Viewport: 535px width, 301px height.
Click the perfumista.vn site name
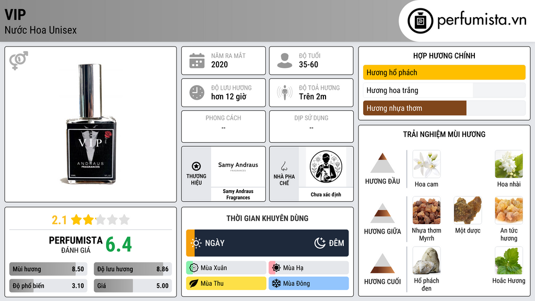tap(482, 20)
